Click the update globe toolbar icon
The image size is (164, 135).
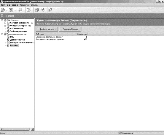pyautogui.click(x=37, y=10)
